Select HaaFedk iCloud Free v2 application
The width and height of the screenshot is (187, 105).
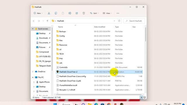pyautogui.click(x=99, y=72)
